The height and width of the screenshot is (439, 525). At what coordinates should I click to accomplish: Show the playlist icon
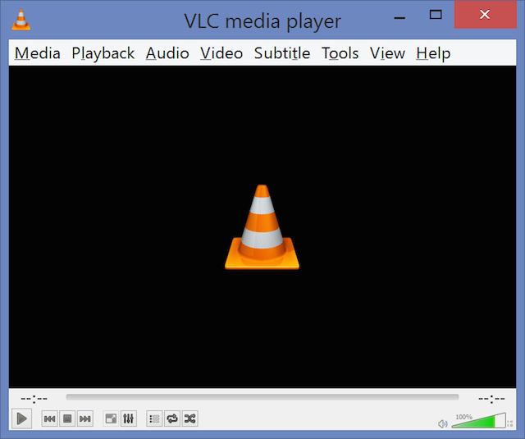click(154, 418)
